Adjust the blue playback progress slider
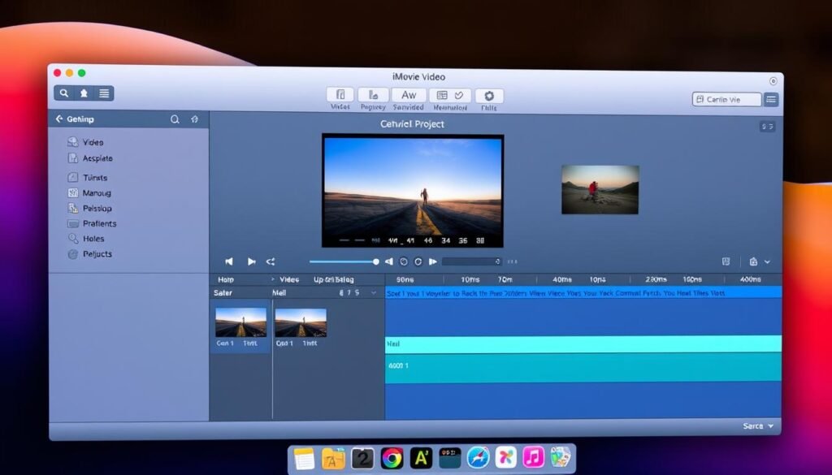This screenshot has height=475, width=832. tap(344, 261)
